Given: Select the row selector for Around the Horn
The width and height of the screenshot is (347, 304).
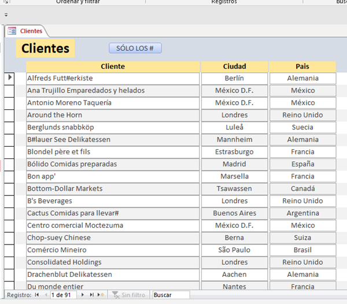Looking at the screenshot, I should (x=9, y=115).
